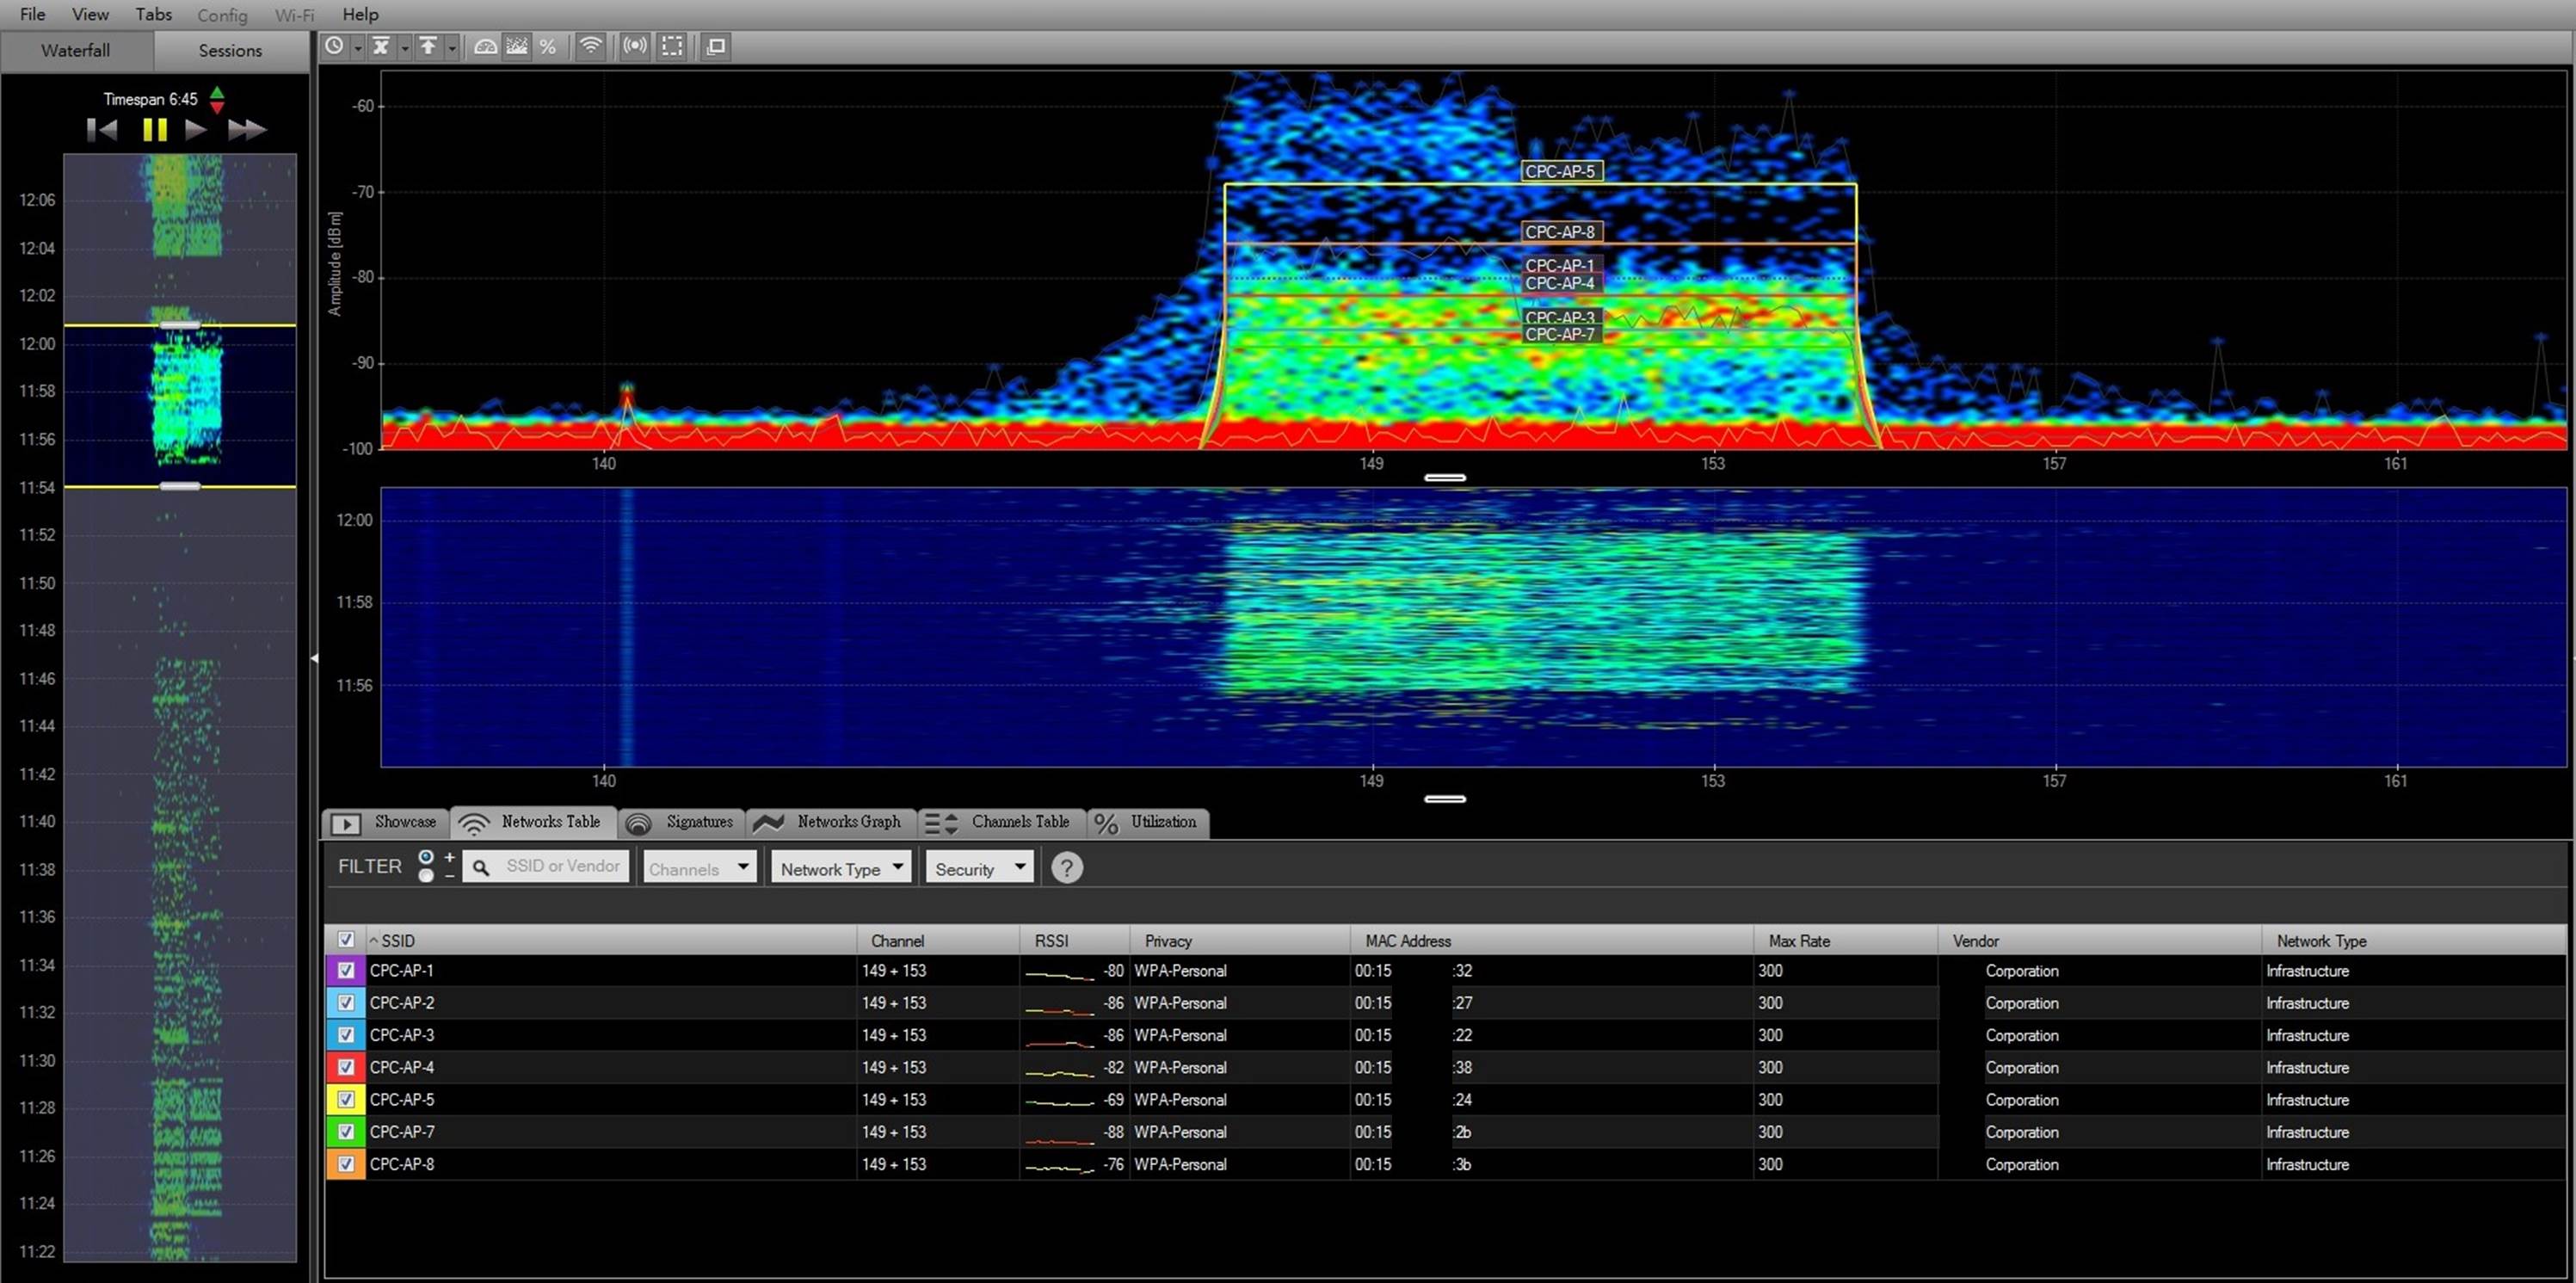Click the dashed selection rectangle icon
This screenshot has height=1283, width=2576.
click(673, 46)
